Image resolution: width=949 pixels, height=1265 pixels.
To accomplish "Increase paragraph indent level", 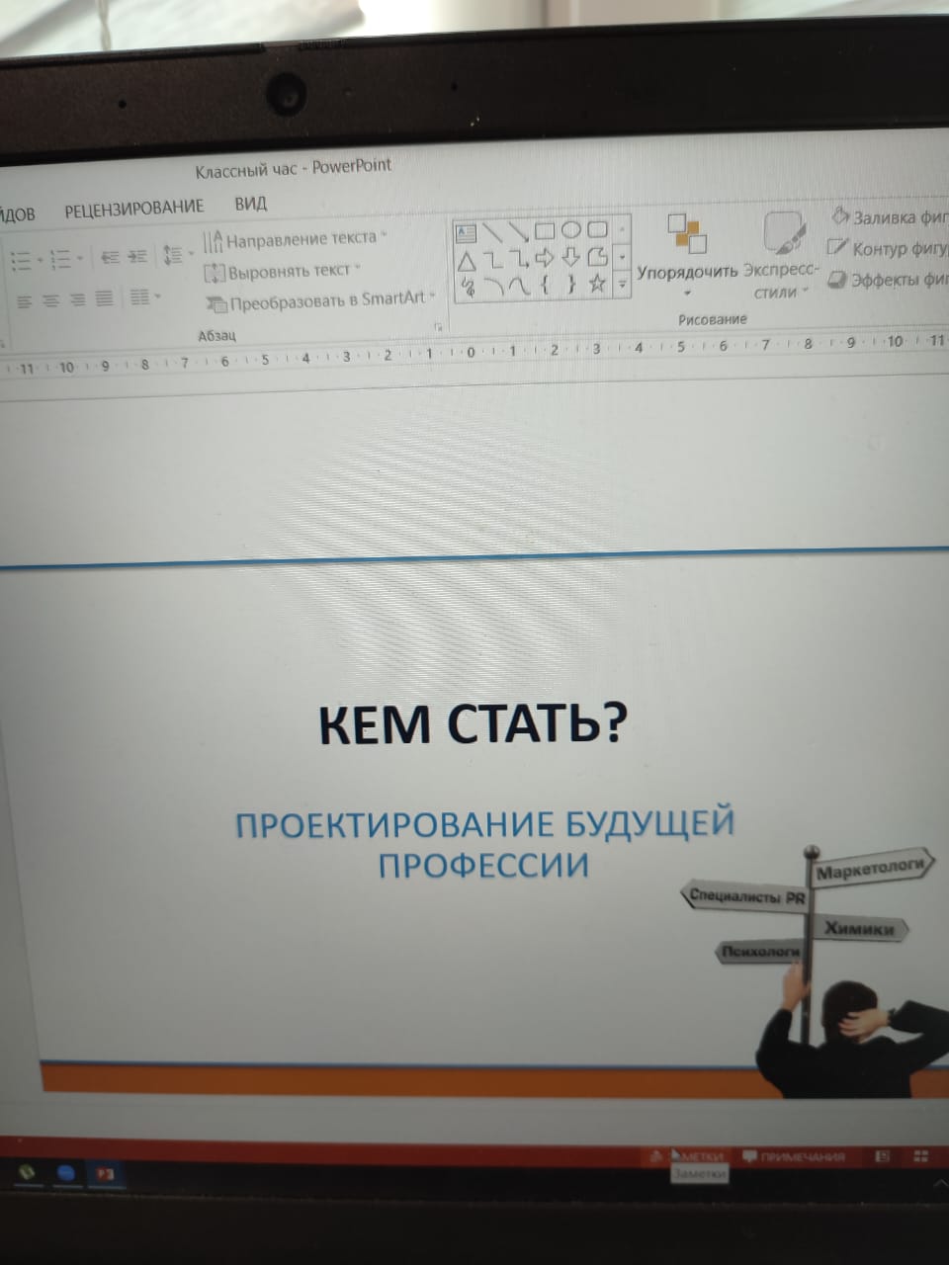I will [137, 256].
